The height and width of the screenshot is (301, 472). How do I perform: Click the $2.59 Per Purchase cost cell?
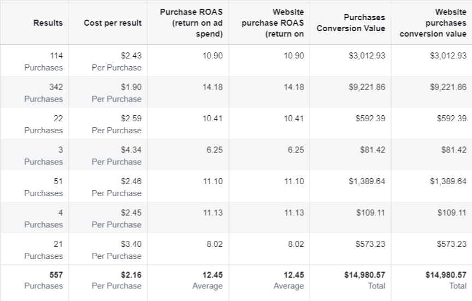[117, 125]
